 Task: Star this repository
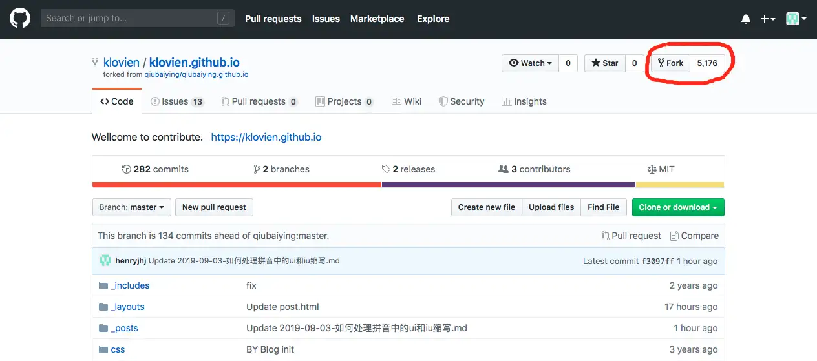pos(605,63)
